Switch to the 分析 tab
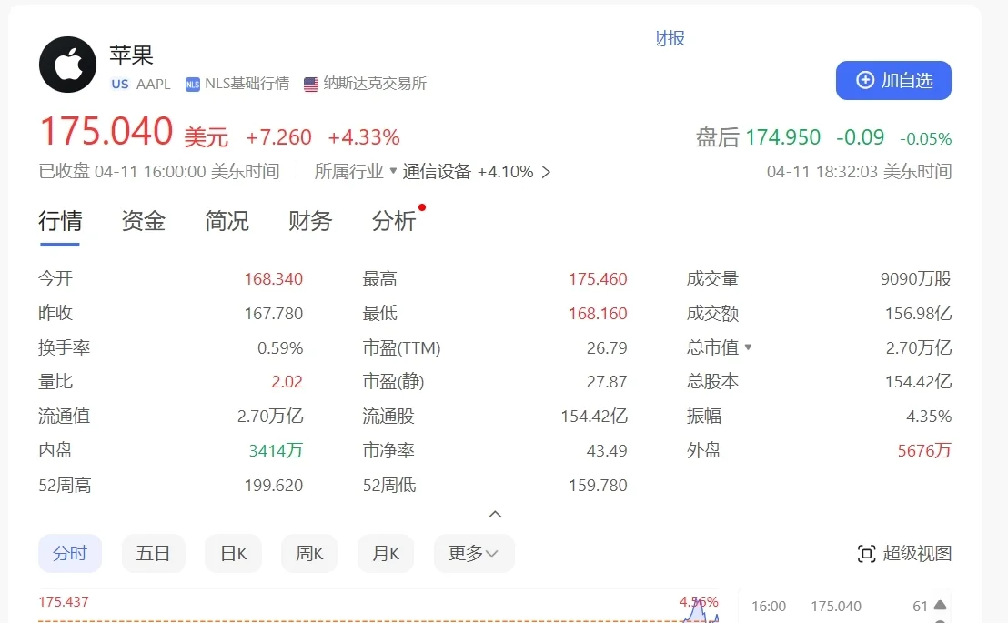 (393, 221)
